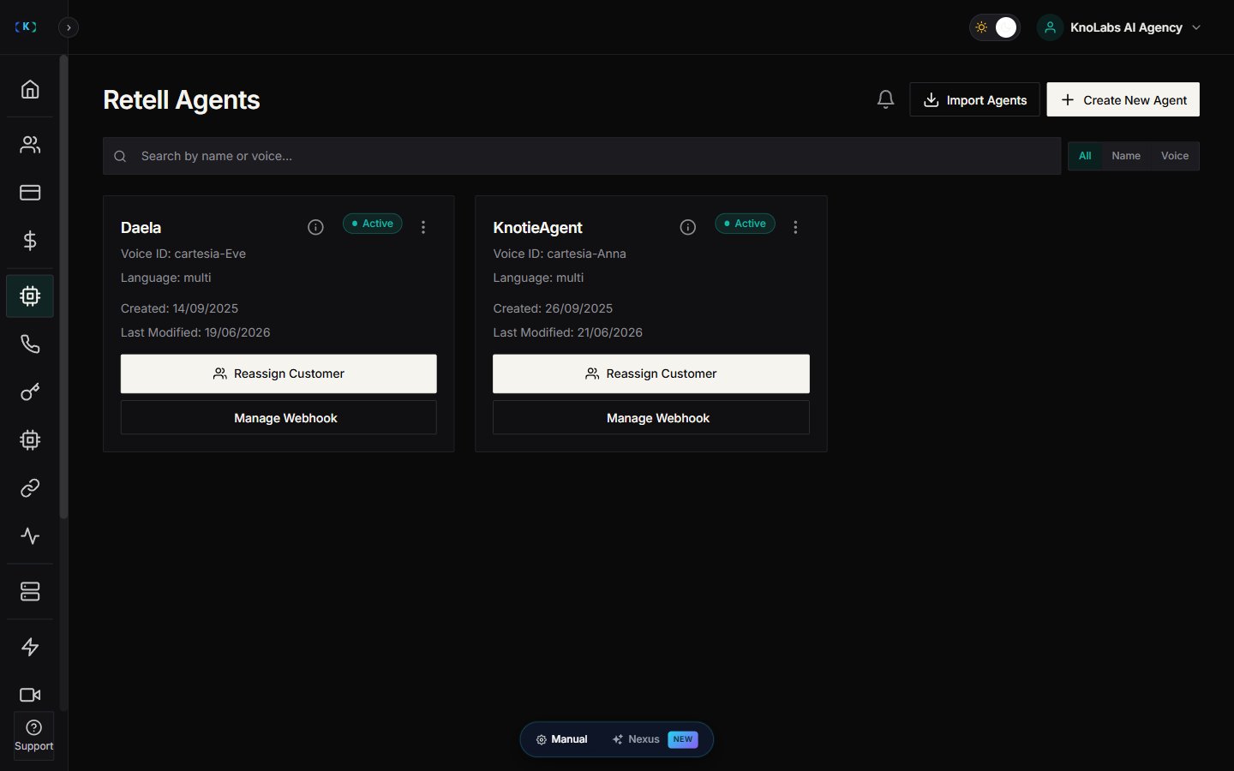Open the three-dot menu on KnotieAgent card
Screen dimensions: 1234x771
(795, 227)
